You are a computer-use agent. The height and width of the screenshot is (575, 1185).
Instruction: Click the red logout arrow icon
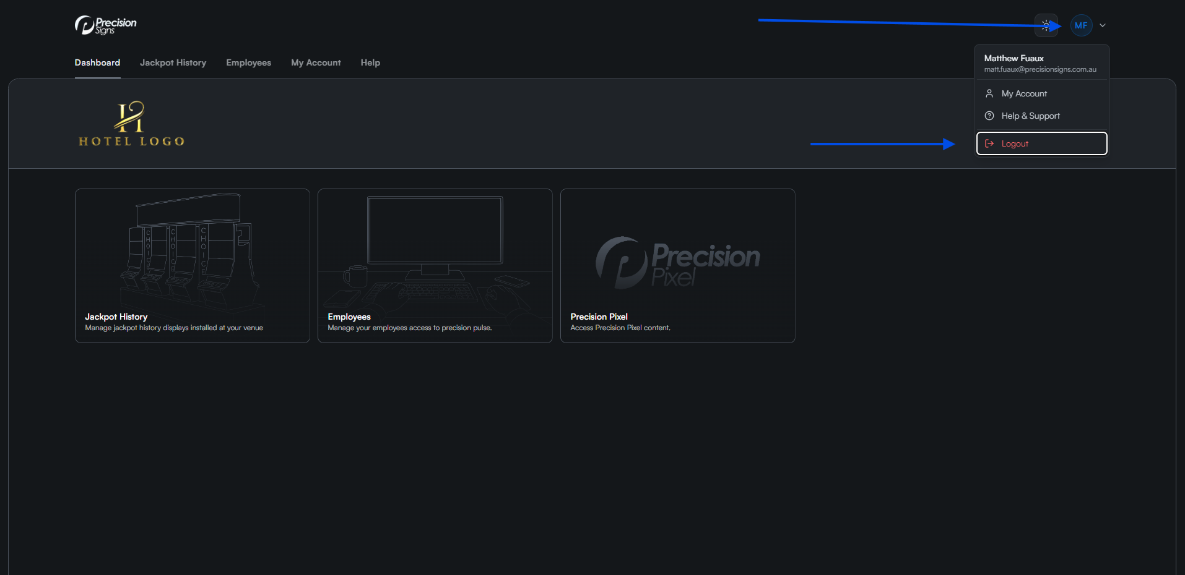click(989, 143)
